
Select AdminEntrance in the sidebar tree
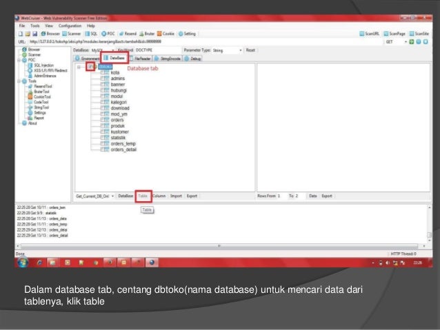[x=42, y=76]
